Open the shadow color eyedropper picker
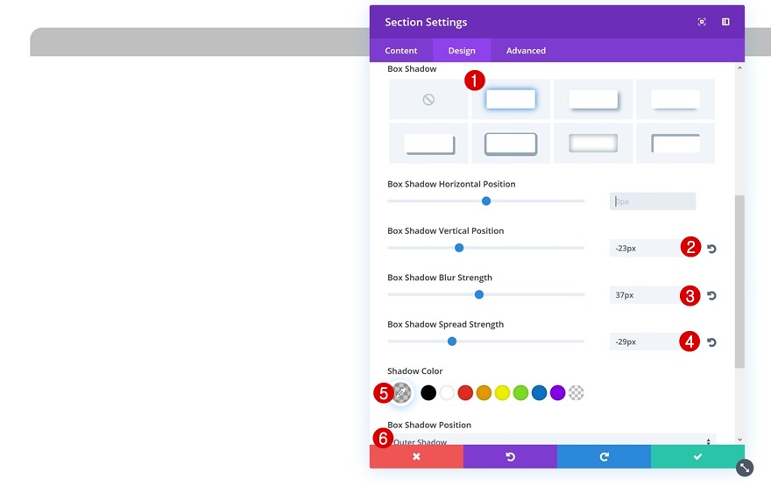This screenshot has width=771, height=486. pos(401,392)
